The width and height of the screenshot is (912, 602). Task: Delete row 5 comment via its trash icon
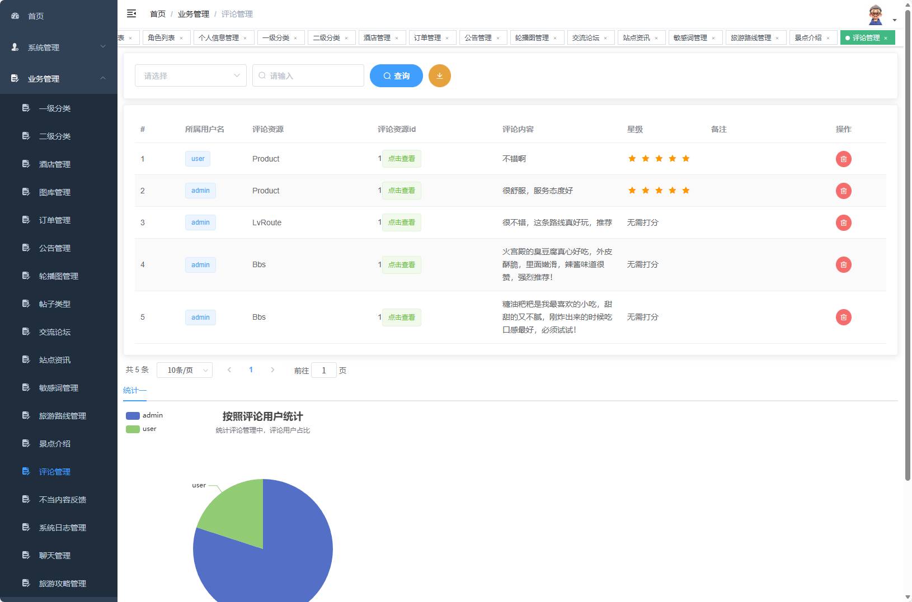point(843,317)
